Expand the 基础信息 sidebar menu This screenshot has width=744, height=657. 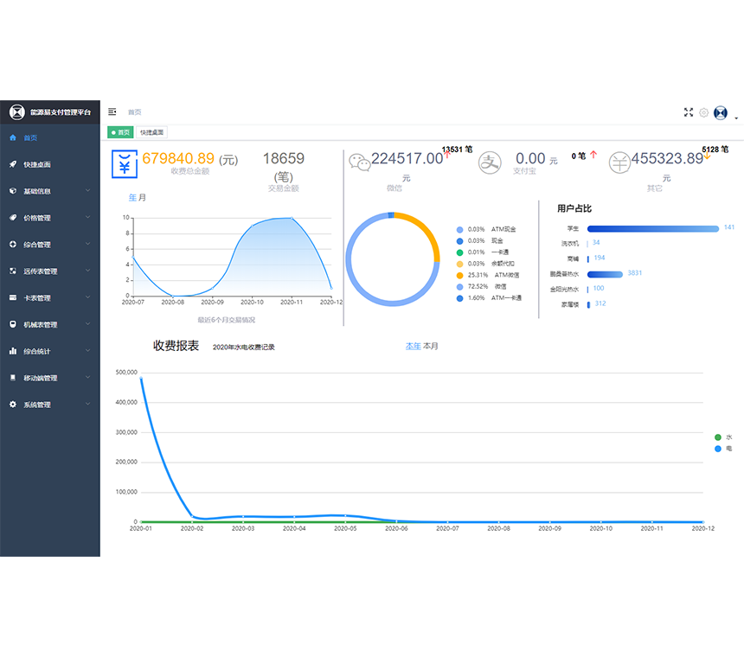(49, 191)
